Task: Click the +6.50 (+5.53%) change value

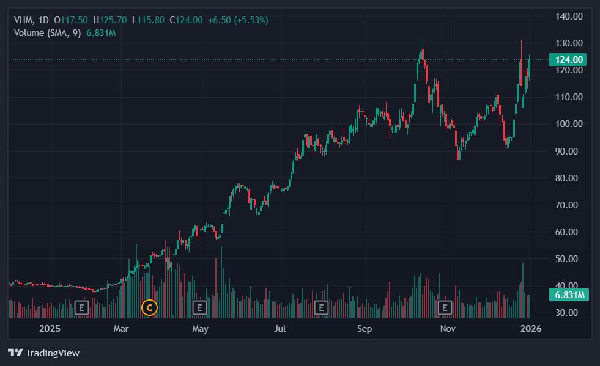Action: [238, 20]
